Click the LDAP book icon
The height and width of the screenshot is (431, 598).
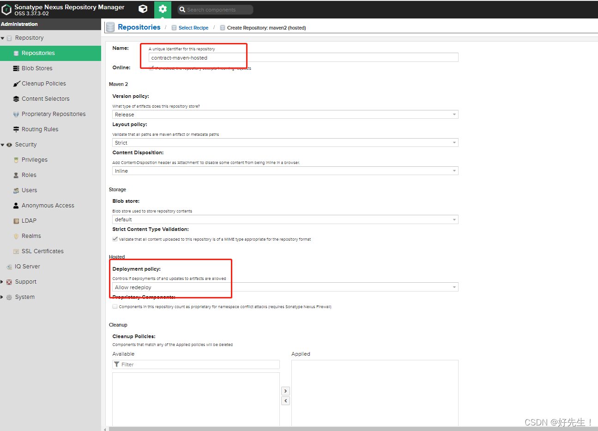(x=16, y=221)
